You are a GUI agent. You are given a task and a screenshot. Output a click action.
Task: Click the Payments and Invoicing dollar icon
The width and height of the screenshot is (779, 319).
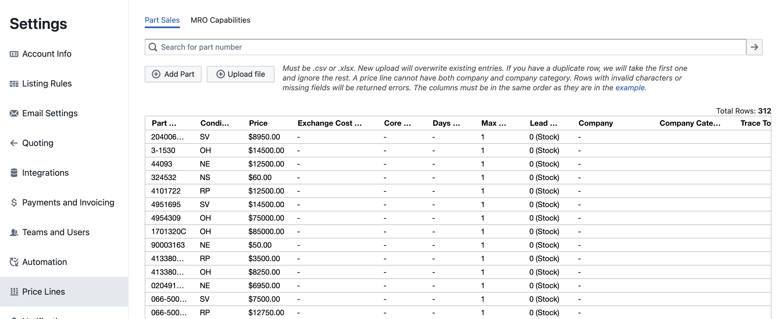pyautogui.click(x=14, y=202)
